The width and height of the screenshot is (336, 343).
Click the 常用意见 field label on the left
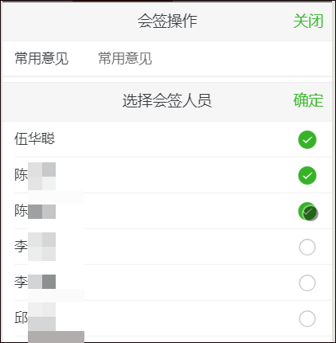pos(41,58)
